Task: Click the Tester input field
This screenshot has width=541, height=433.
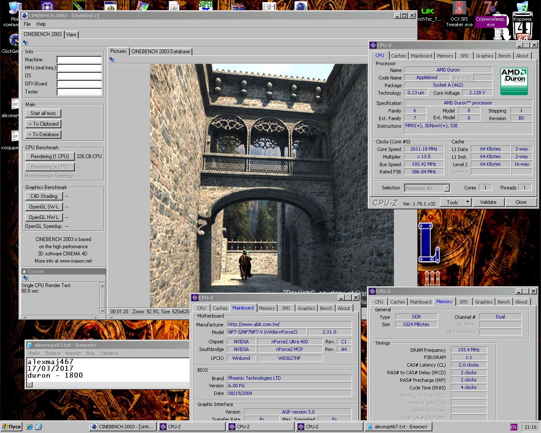Action: (79, 92)
